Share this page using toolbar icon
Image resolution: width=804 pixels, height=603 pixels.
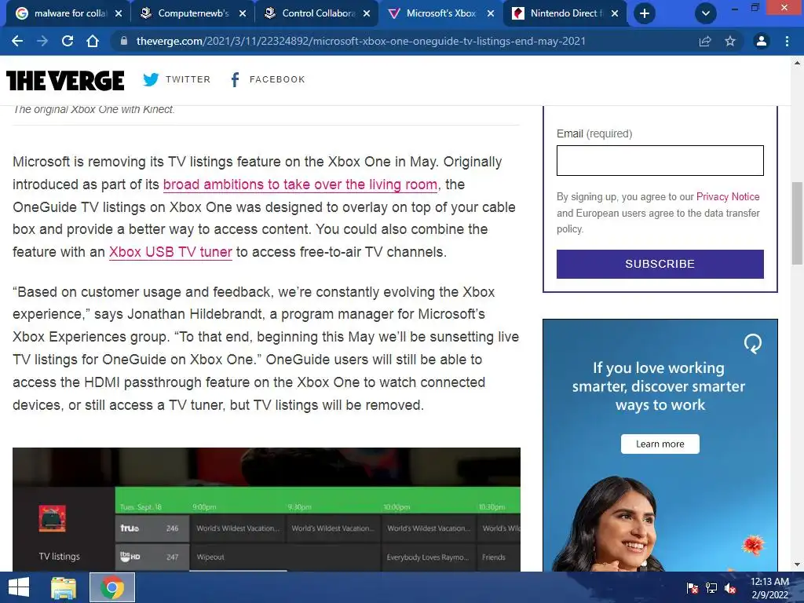pos(705,41)
